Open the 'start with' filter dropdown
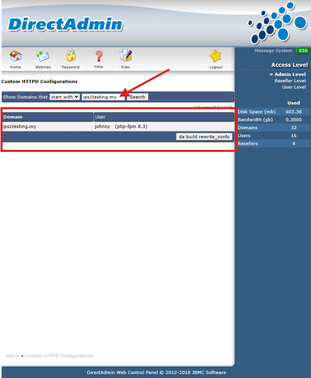The height and width of the screenshot is (378, 311). [65, 97]
